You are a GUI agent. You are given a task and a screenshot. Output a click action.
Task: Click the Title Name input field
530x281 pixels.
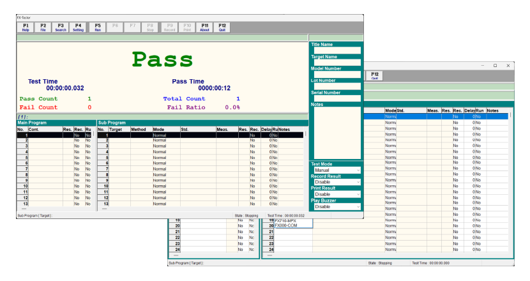coord(336,50)
